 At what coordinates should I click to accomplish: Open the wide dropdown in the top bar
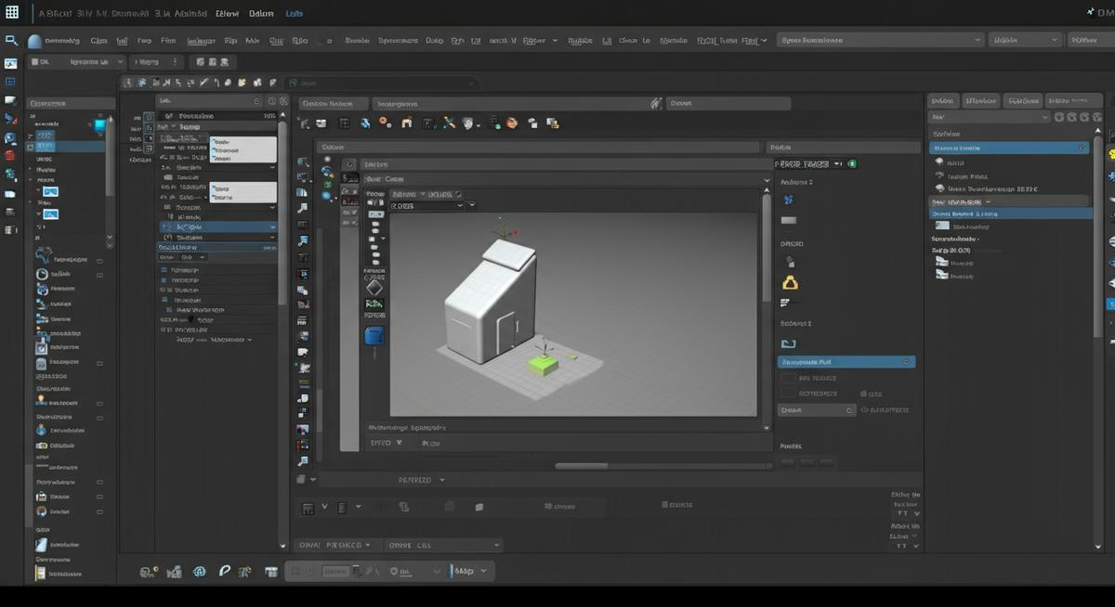click(880, 40)
